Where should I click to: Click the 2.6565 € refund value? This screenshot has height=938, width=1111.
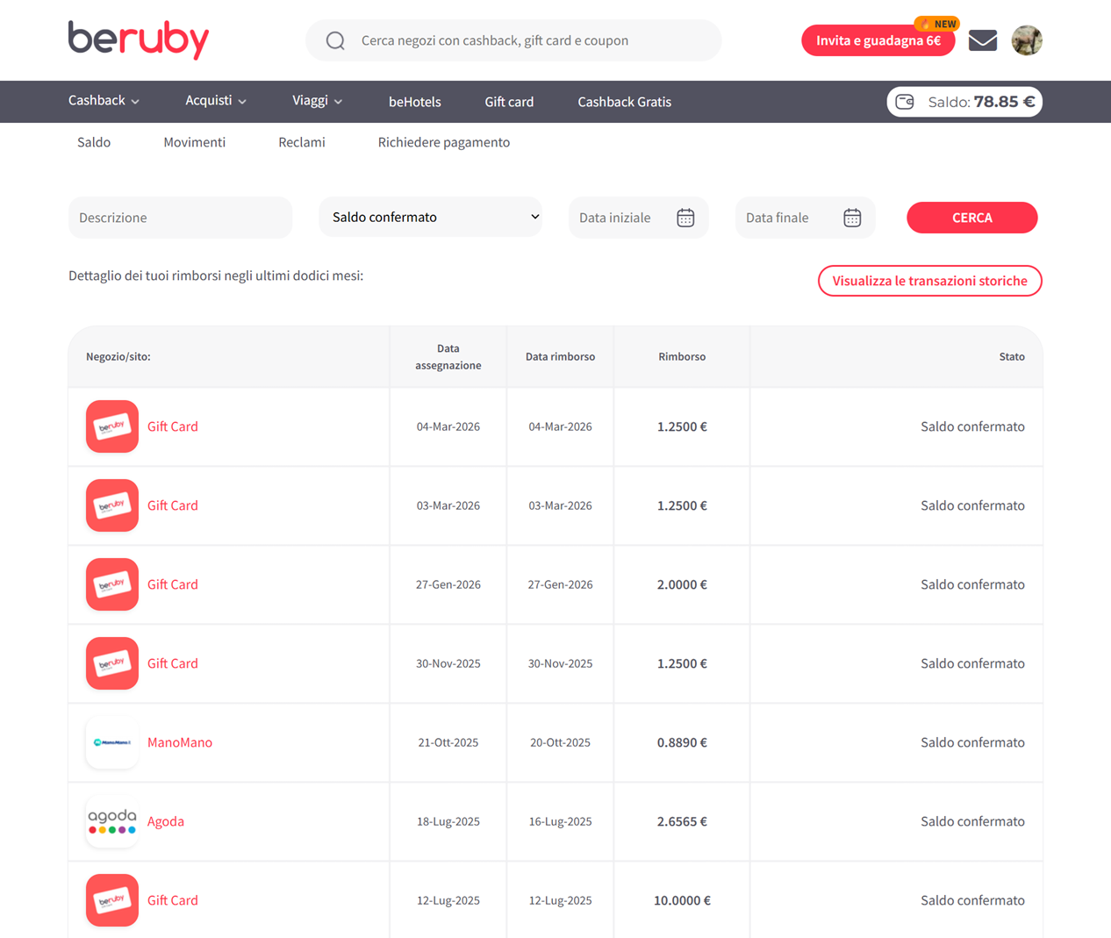pos(682,821)
